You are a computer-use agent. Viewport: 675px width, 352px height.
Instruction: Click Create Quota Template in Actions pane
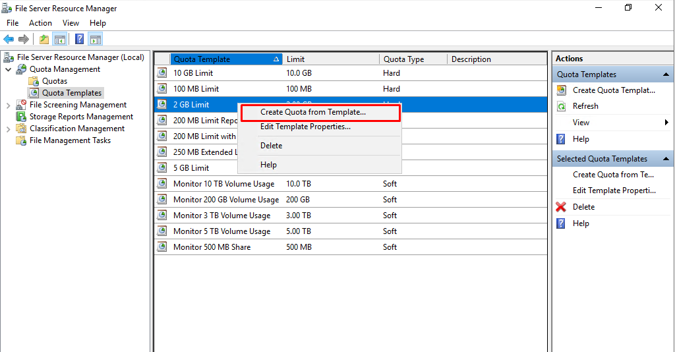pos(614,90)
